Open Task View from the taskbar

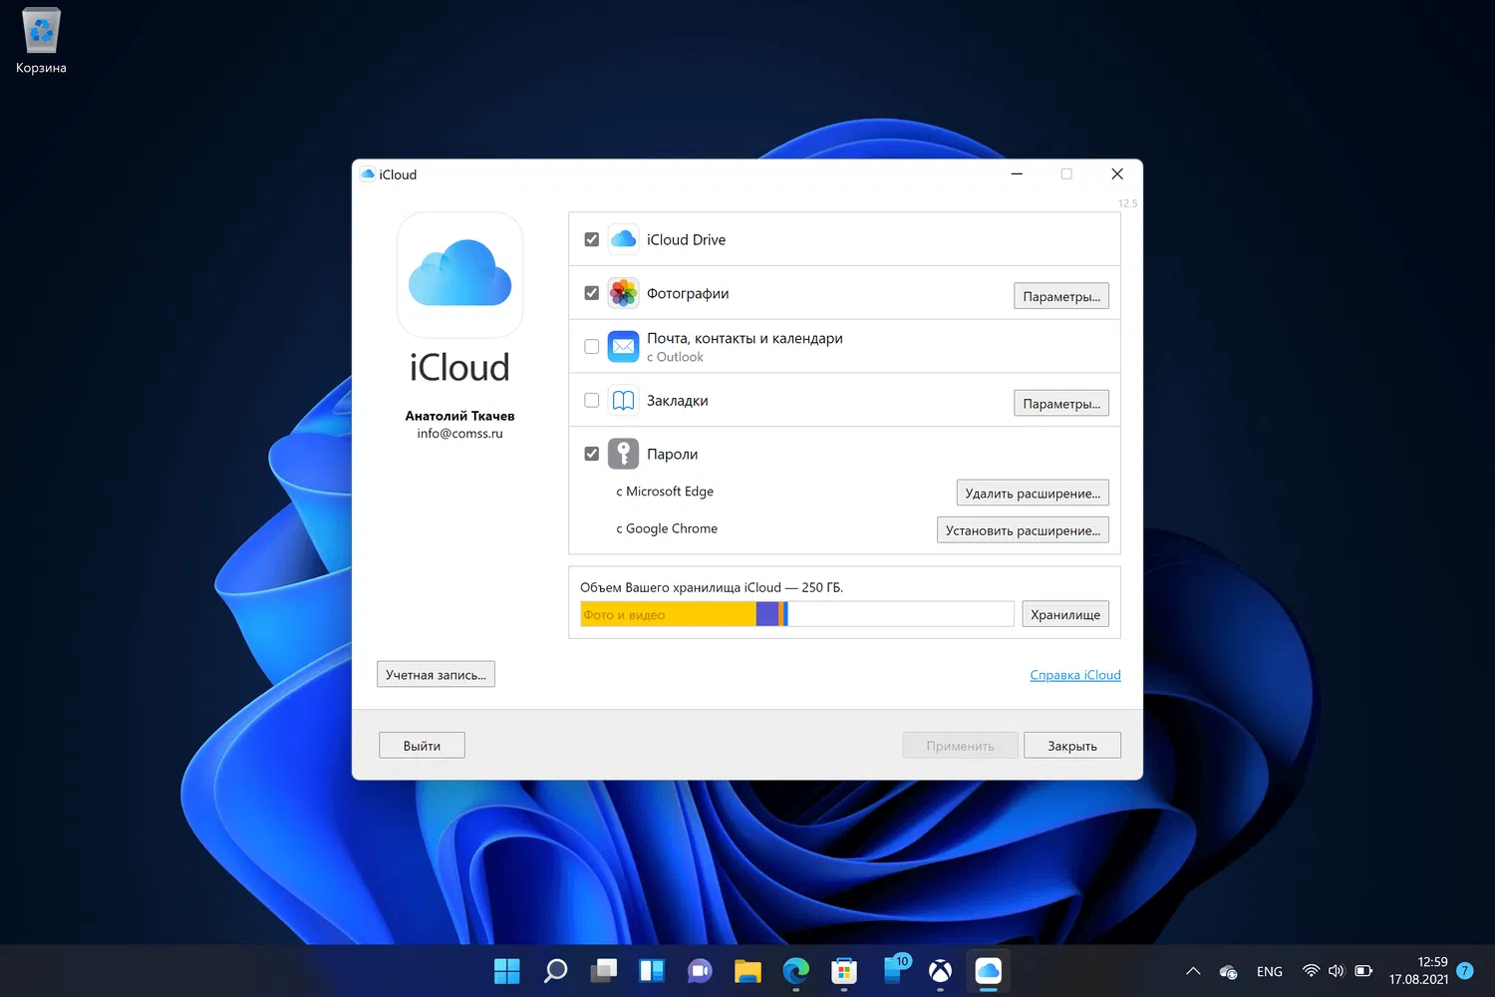click(604, 971)
